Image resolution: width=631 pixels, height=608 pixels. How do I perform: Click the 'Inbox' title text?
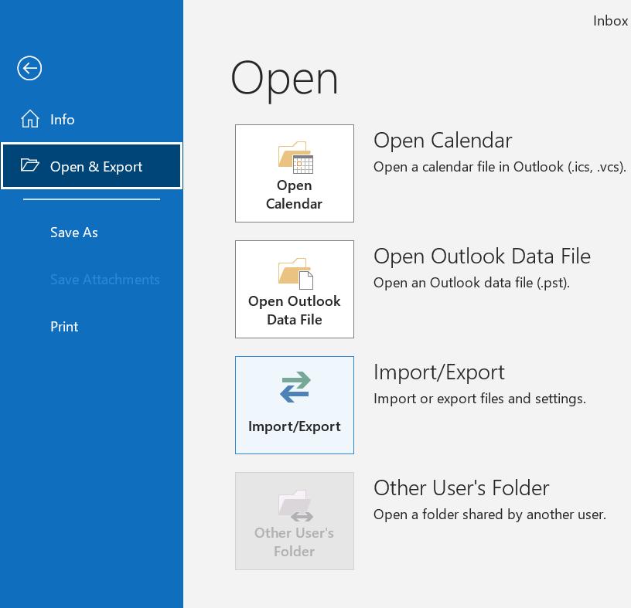(x=610, y=21)
